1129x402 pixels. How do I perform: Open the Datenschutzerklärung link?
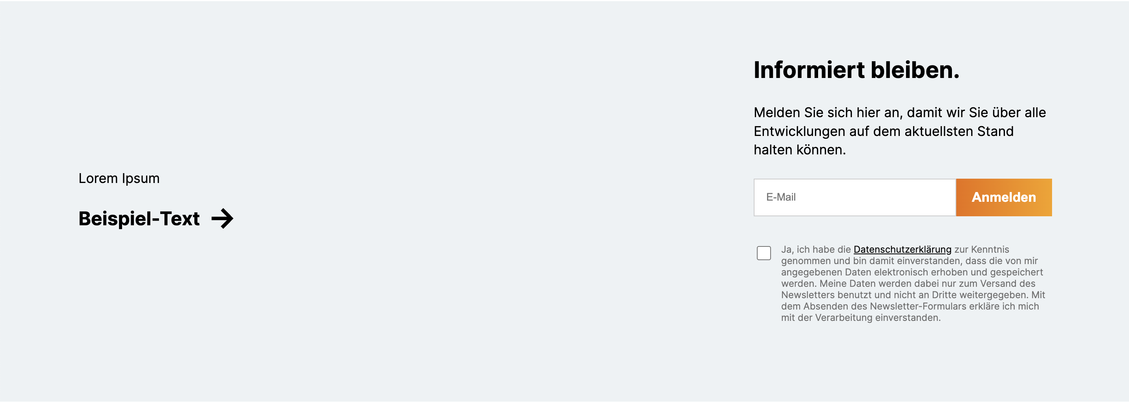pyautogui.click(x=902, y=249)
